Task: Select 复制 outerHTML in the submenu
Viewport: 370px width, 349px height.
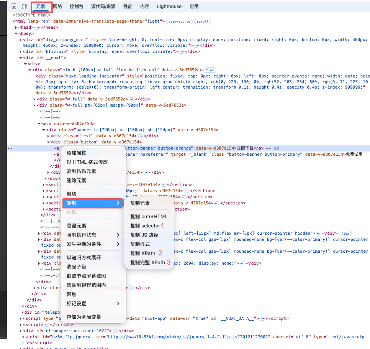Action: [x=149, y=216]
